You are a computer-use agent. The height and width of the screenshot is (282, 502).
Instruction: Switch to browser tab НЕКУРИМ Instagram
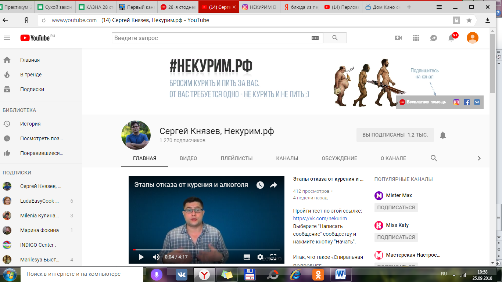[x=260, y=7]
